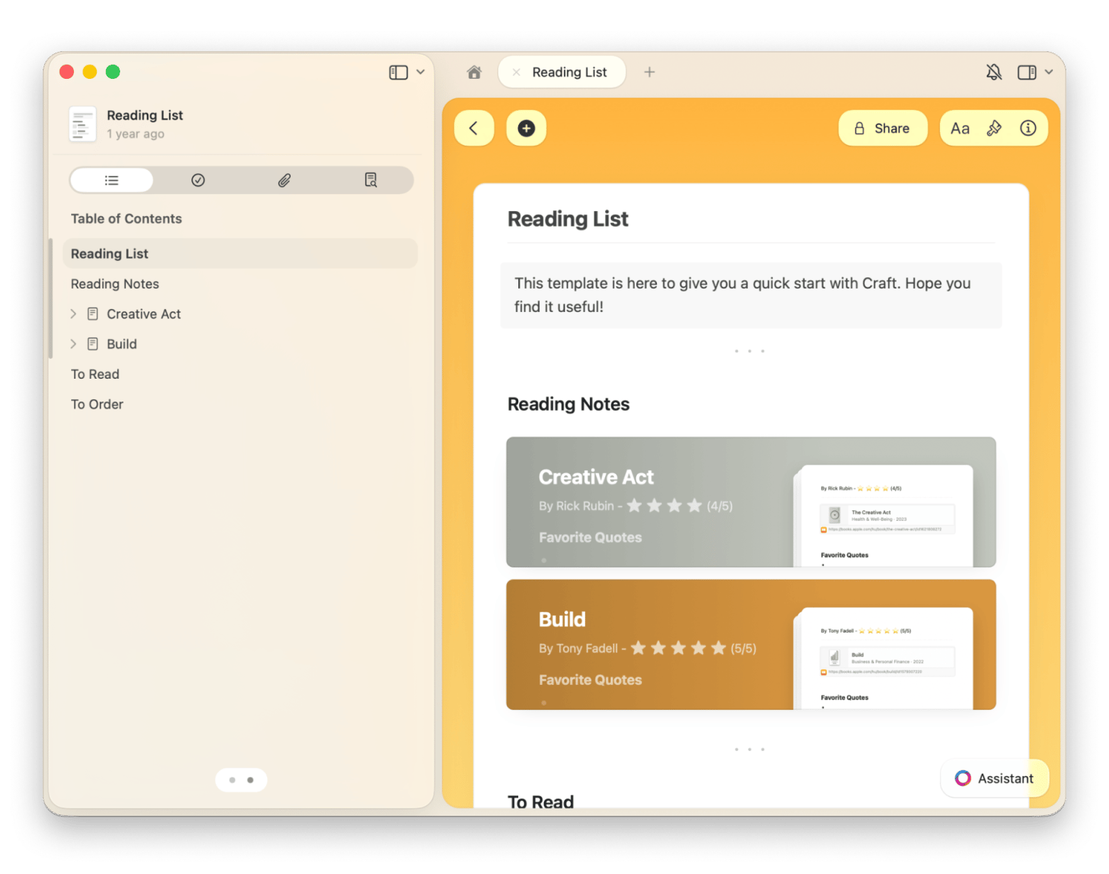Close the Reading List tab
This screenshot has height=874, width=1109.
click(x=516, y=72)
